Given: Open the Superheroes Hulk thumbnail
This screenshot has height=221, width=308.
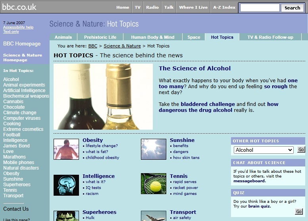Looking at the screenshot, I should [x=66, y=216].
